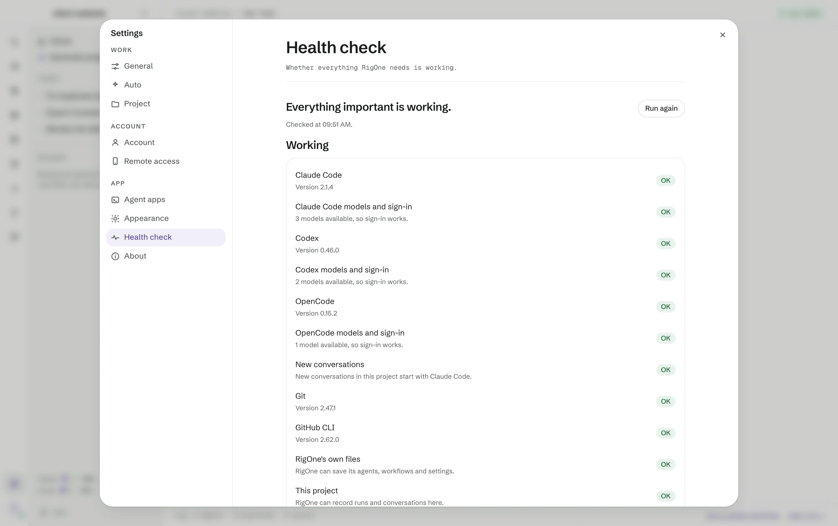This screenshot has width=838, height=526.
Task: Click the Remote access phone icon
Action: click(115, 161)
